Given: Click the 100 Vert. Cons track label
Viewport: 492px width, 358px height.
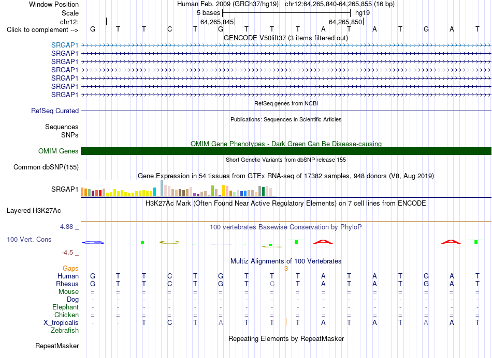Looking at the screenshot, I should click(29, 239).
